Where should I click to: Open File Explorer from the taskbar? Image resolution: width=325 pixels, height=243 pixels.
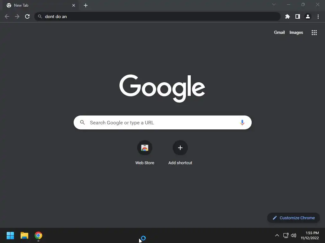(24, 235)
